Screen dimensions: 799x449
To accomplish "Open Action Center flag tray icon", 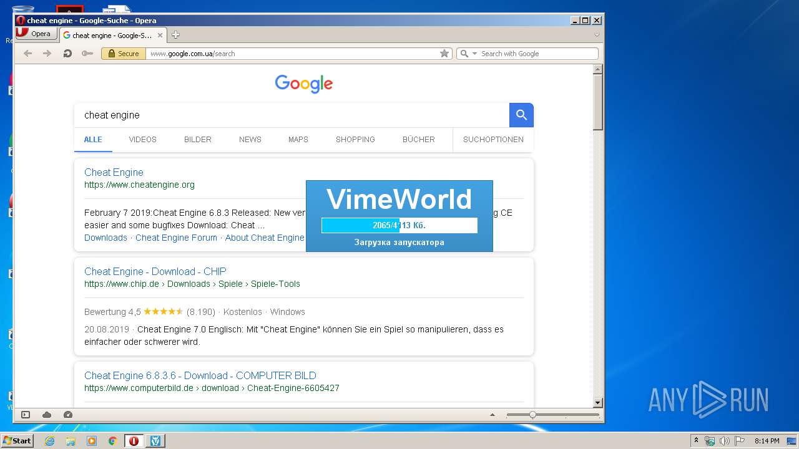I will pyautogui.click(x=738, y=441).
